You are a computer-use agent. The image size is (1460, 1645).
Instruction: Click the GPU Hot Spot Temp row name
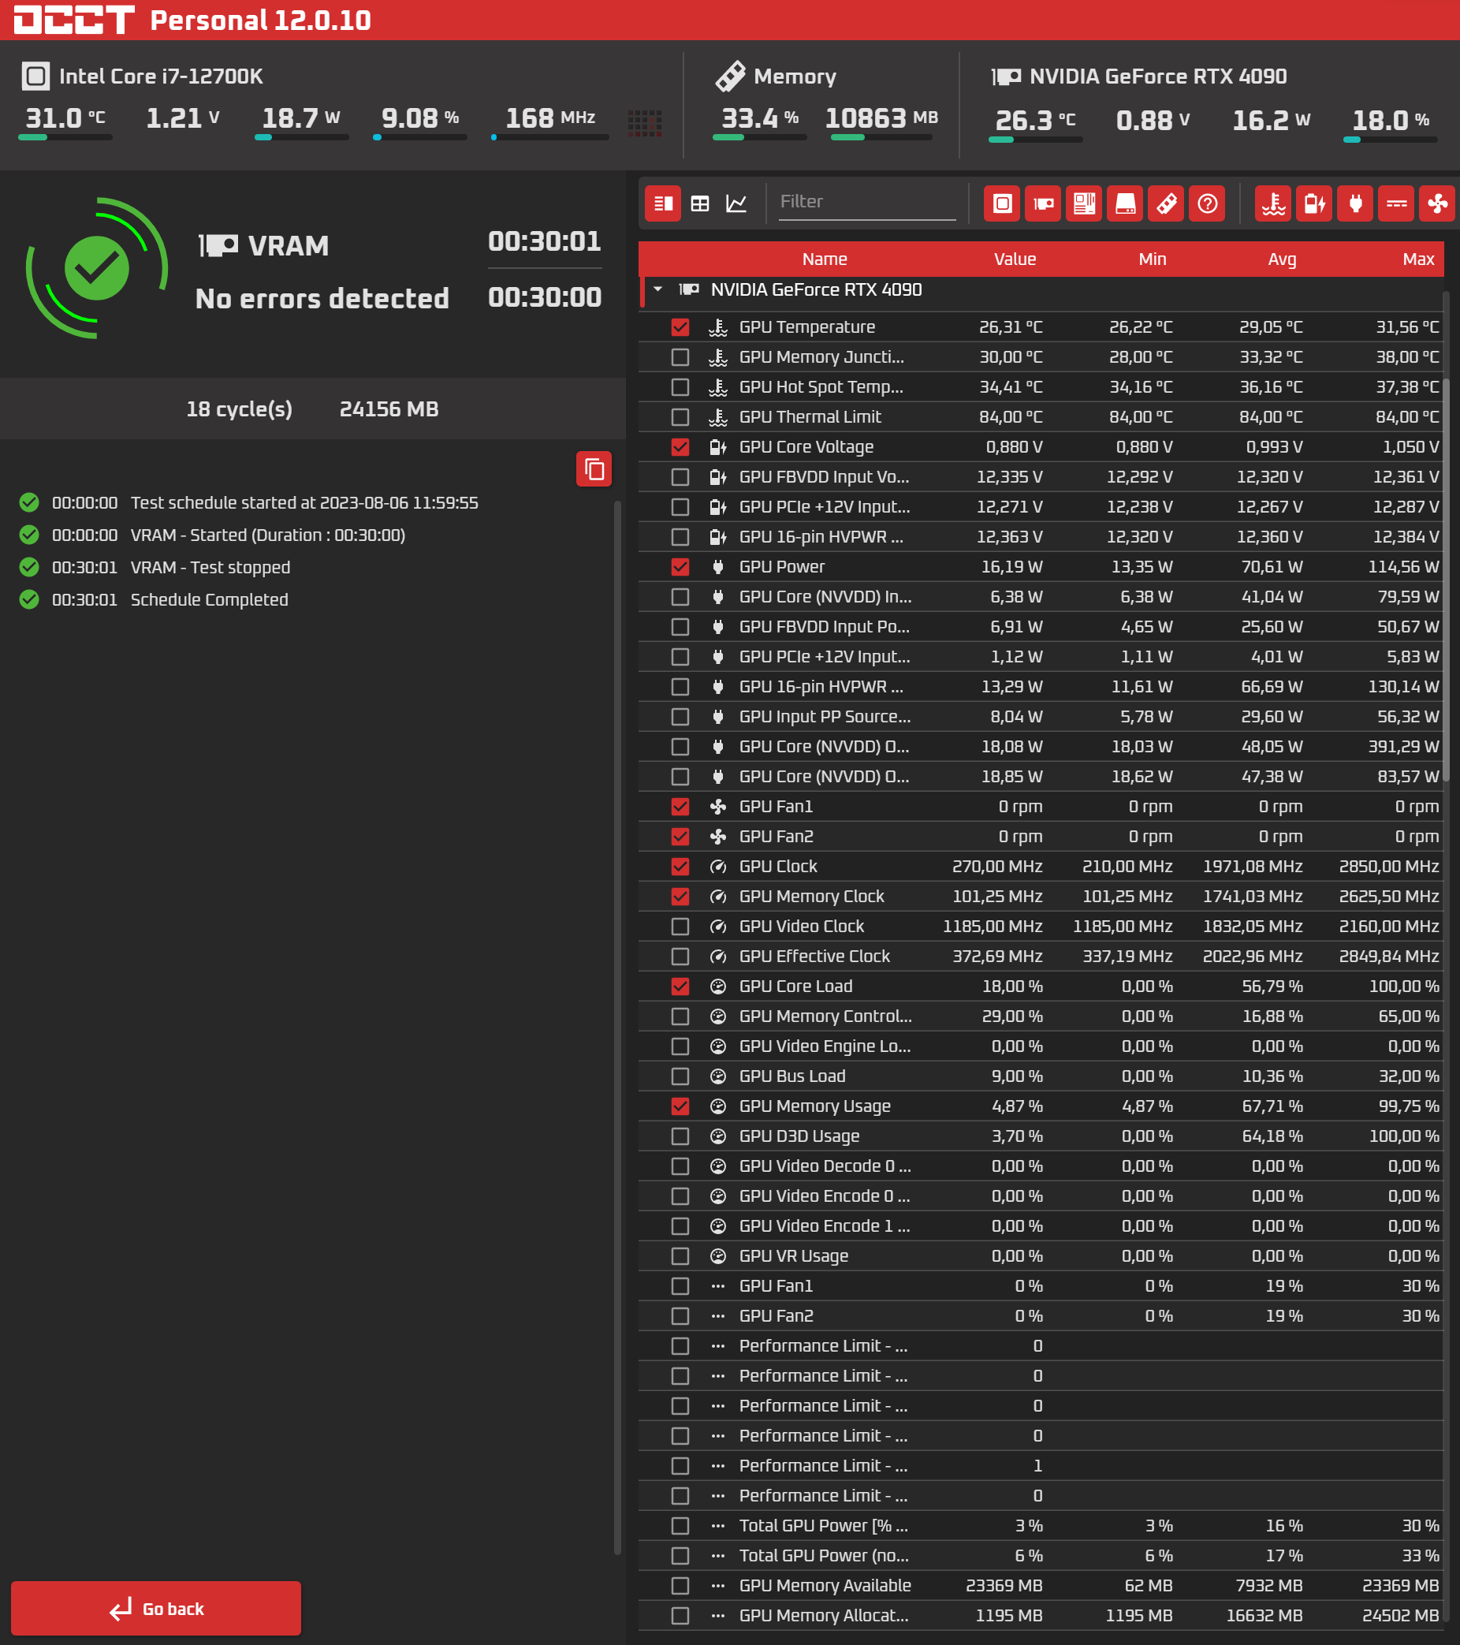[821, 387]
